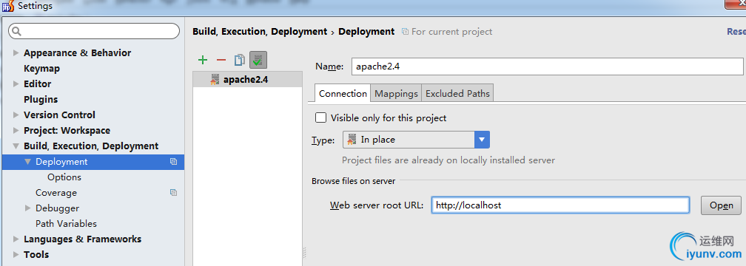Remove selected server using the red minus icon
The width and height of the screenshot is (746, 266).
pyautogui.click(x=221, y=60)
